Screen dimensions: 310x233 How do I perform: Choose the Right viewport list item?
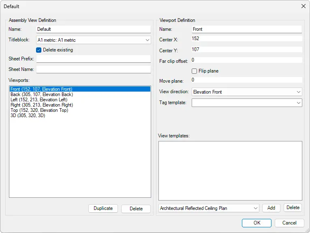42,105
